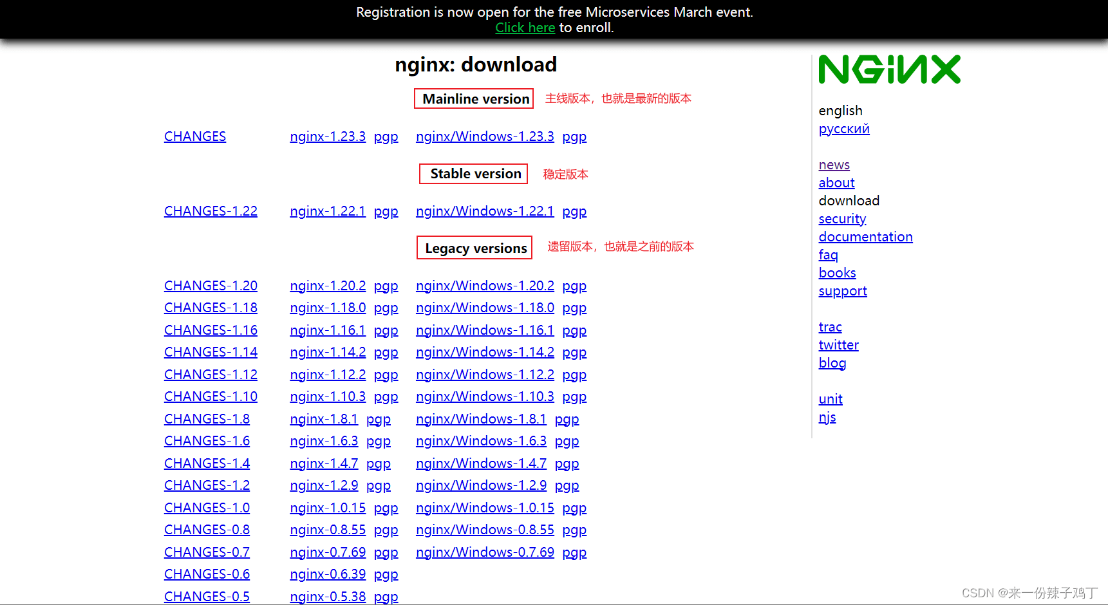Download nginx/Windows-1.20.2
The width and height of the screenshot is (1108, 605).
(x=485, y=286)
